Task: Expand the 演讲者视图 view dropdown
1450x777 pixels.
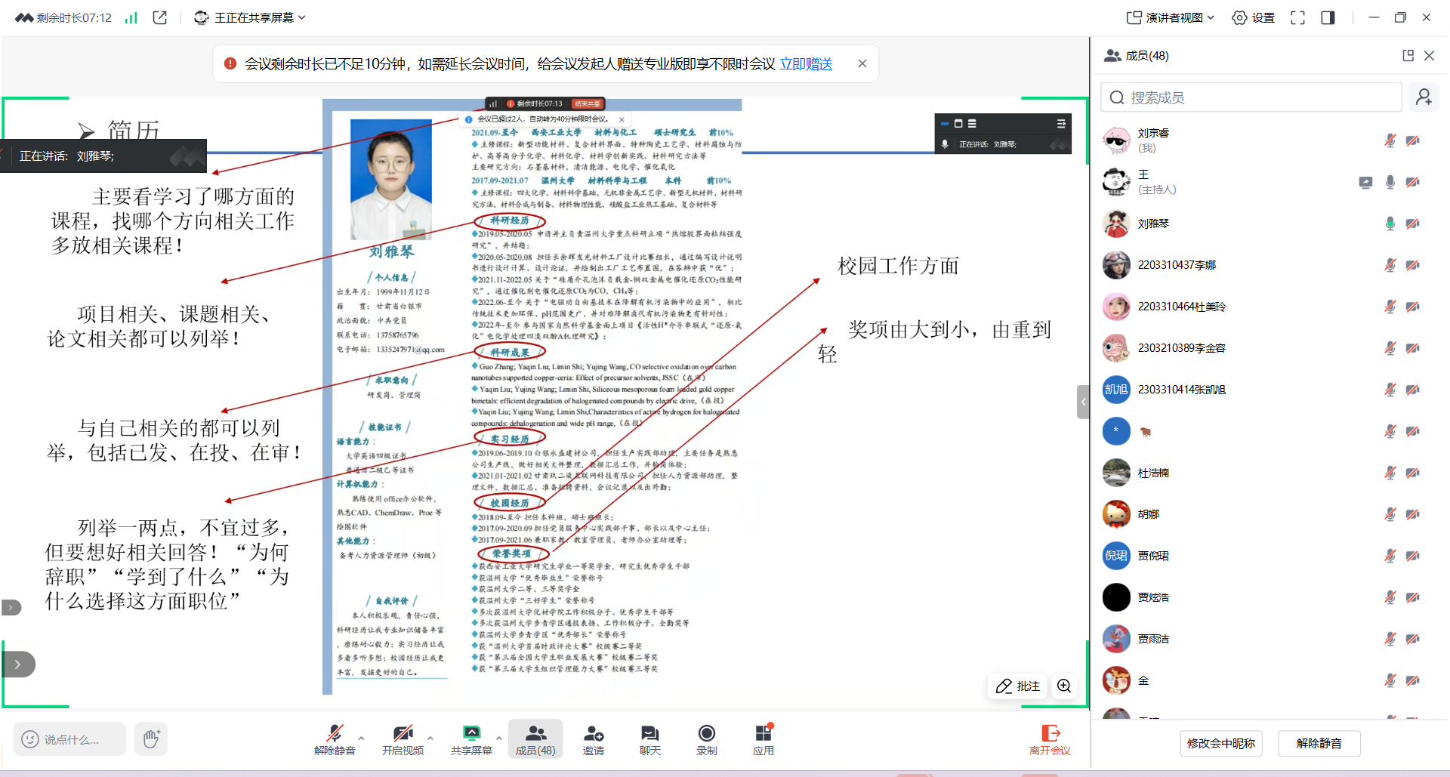Action: 1171,17
